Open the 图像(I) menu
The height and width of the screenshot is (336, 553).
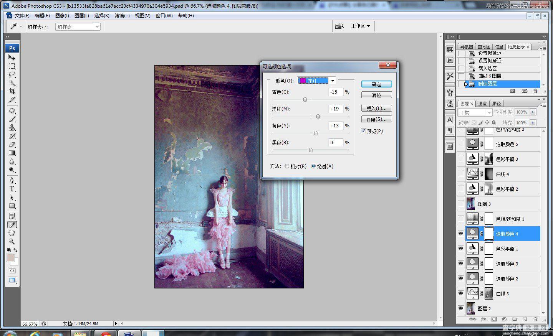[62, 16]
